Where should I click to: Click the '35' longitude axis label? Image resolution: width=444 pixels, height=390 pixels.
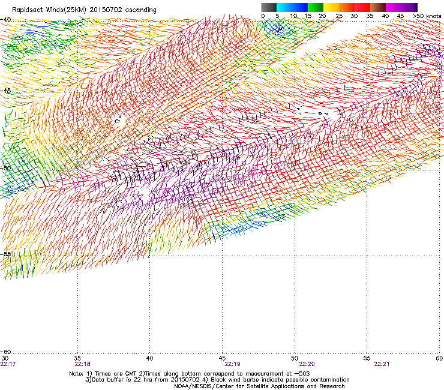[77, 358]
